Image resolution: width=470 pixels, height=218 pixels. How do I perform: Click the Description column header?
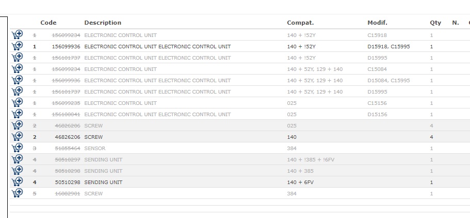103,23
